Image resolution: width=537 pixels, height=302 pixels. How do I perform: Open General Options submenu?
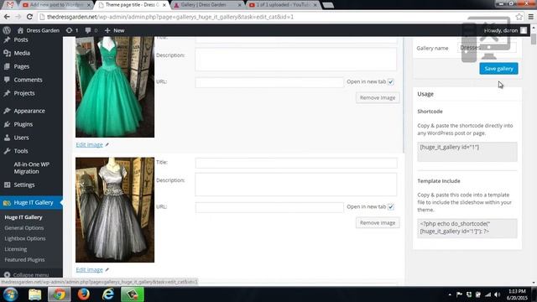[24, 227]
